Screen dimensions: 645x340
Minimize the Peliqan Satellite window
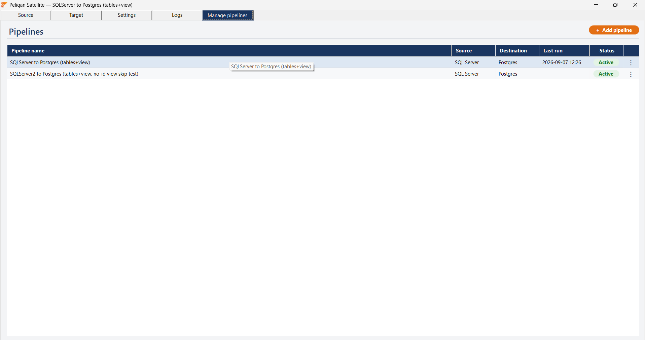[596, 5]
